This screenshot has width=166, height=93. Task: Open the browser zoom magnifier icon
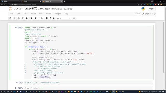click(x=139, y=5)
